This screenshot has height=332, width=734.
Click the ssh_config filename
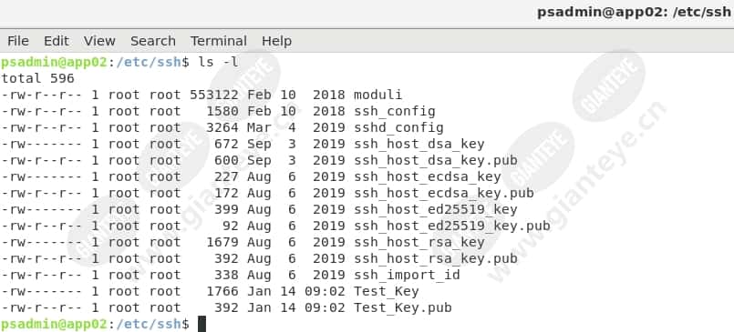(394, 111)
